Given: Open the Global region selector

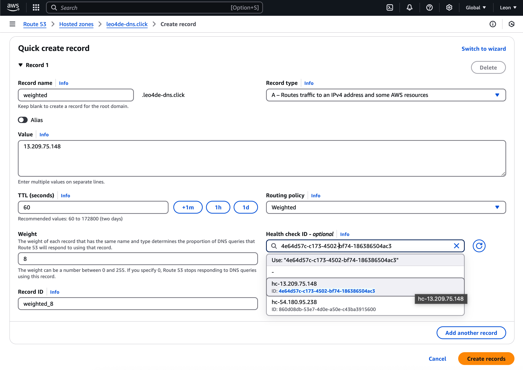Looking at the screenshot, I should pos(476,8).
